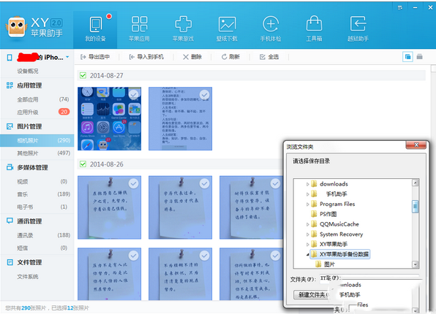Screen dimensions: 436x314
Task: Close the 浏览文件夹 dialog
Action: [x=416, y=145]
